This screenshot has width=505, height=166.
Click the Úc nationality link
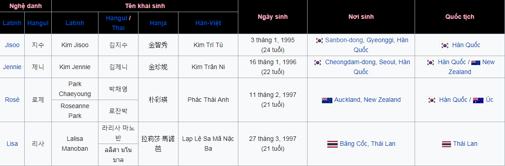490,100
